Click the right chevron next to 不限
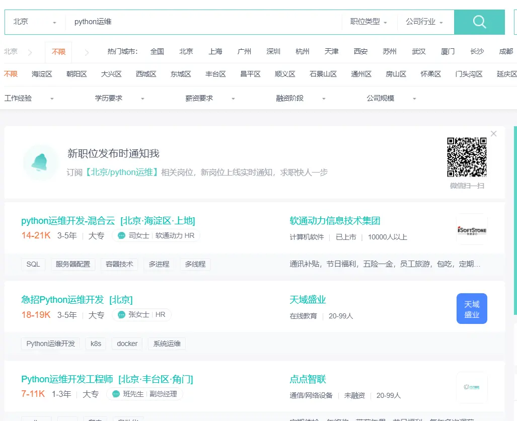 [x=87, y=52]
